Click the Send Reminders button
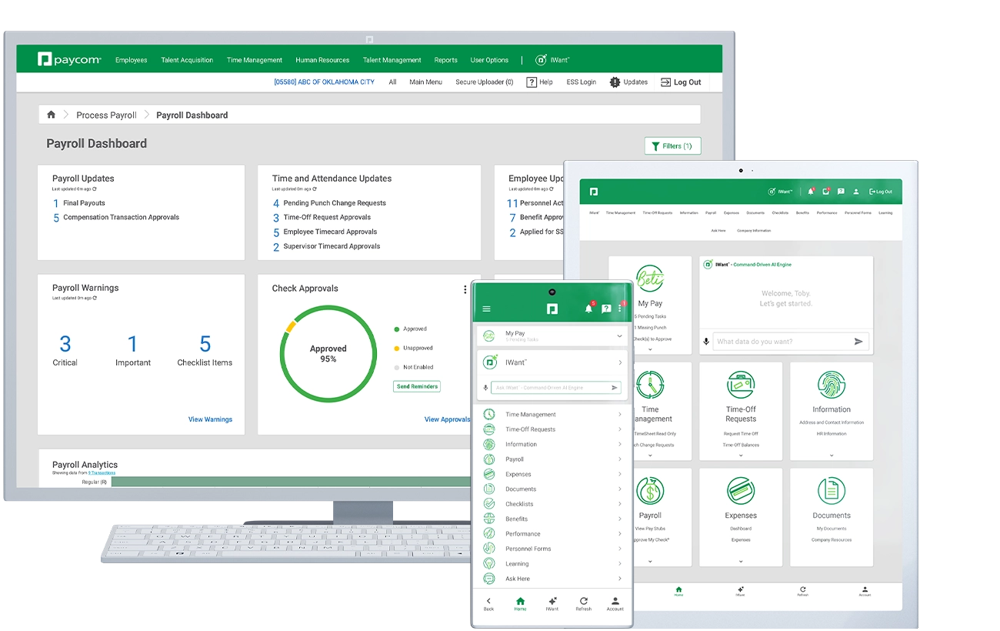1000x631 pixels. pyautogui.click(x=417, y=386)
